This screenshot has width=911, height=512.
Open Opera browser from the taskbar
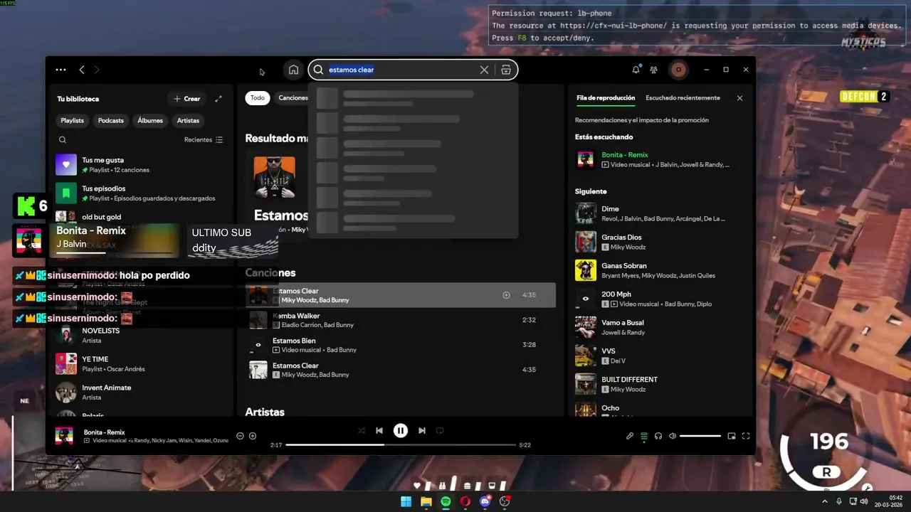465,501
